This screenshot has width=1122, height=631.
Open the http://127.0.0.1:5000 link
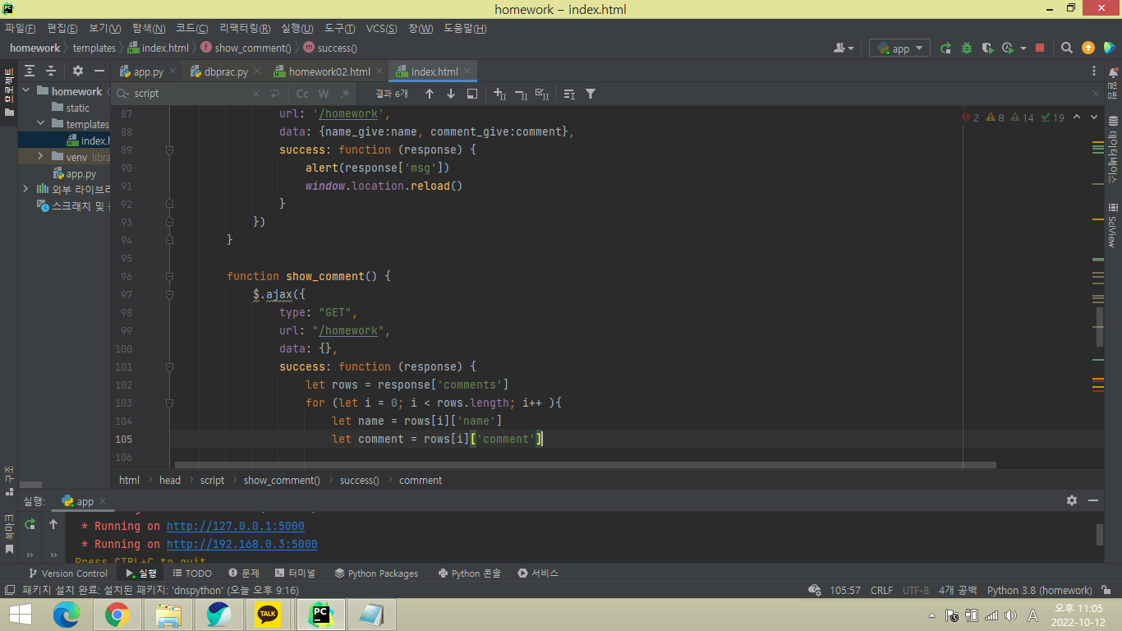[235, 526]
